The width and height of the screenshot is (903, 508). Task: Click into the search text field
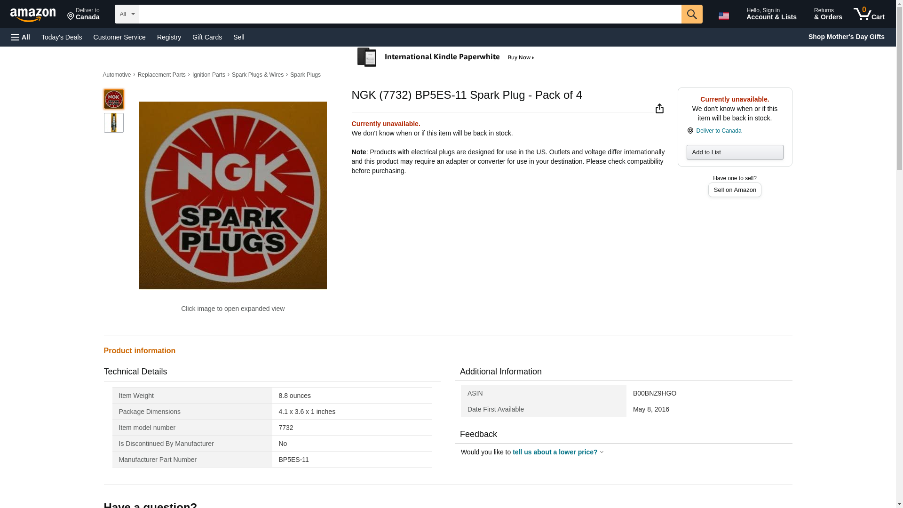409,14
